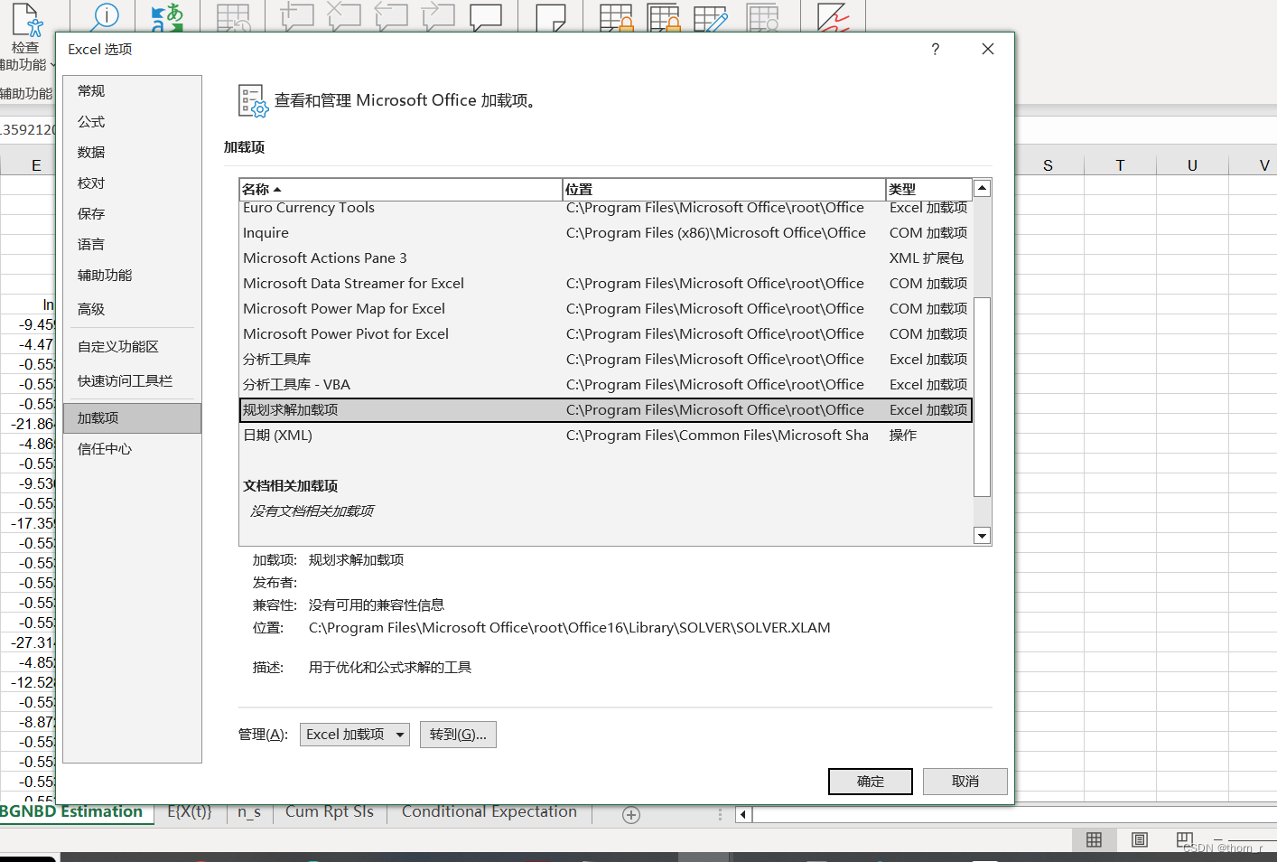Click the add-in list scroll down arrow
The height and width of the screenshot is (862, 1277).
(983, 536)
